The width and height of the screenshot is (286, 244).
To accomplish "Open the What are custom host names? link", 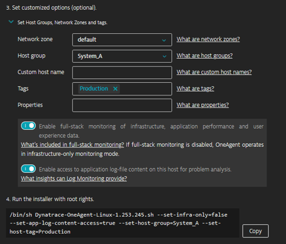I will coord(214,72).
